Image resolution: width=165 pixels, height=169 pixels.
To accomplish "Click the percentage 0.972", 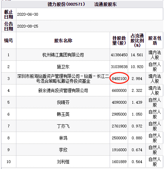I will (x=137, y=126).
